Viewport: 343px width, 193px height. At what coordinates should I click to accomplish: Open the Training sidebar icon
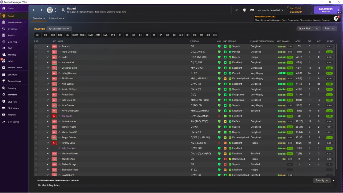(x=4, y=55)
